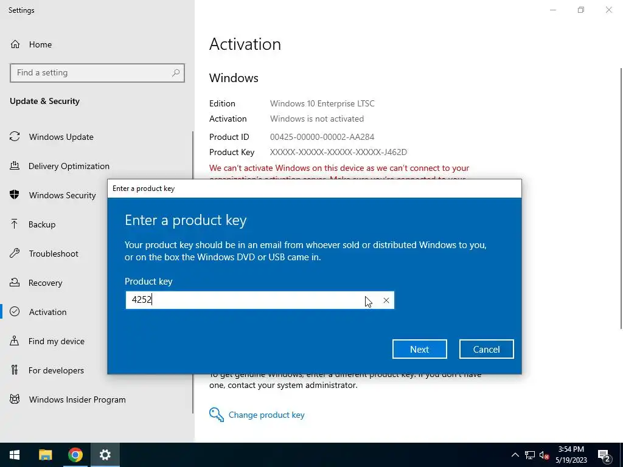Clear the product key field with the X
623x467 pixels.
[x=386, y=300]
